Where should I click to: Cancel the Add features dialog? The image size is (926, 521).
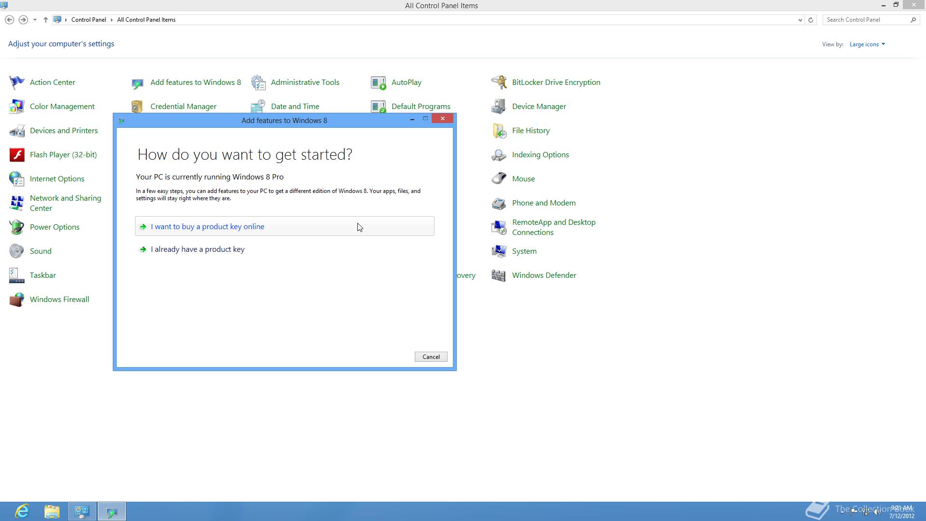pos(431,357)
